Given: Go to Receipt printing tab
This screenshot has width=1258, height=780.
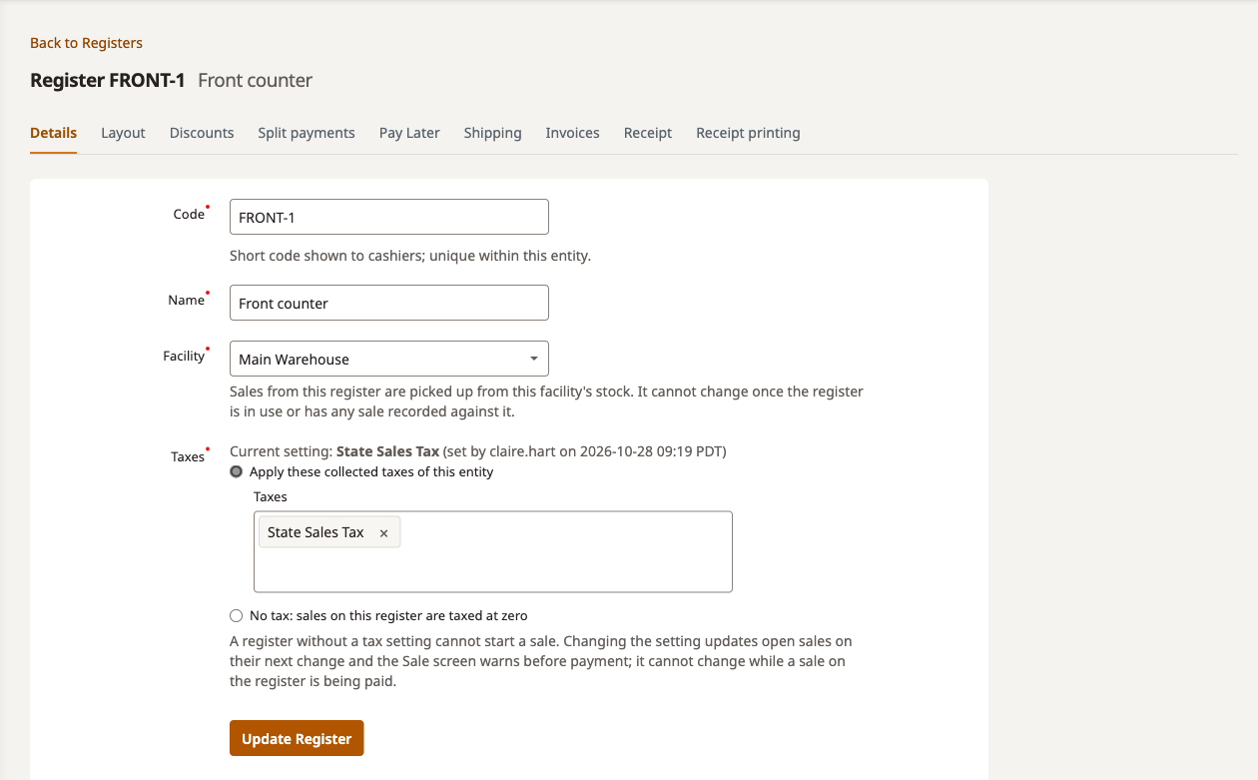Looking at the screenshot, I should (x=748, y=133).
